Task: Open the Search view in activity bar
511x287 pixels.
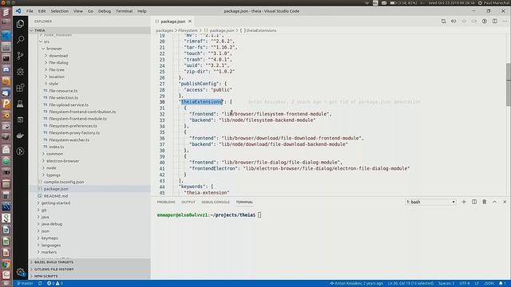Action: tap(20, 40)
